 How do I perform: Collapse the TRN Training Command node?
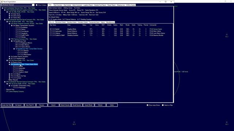tap(10, 39)
